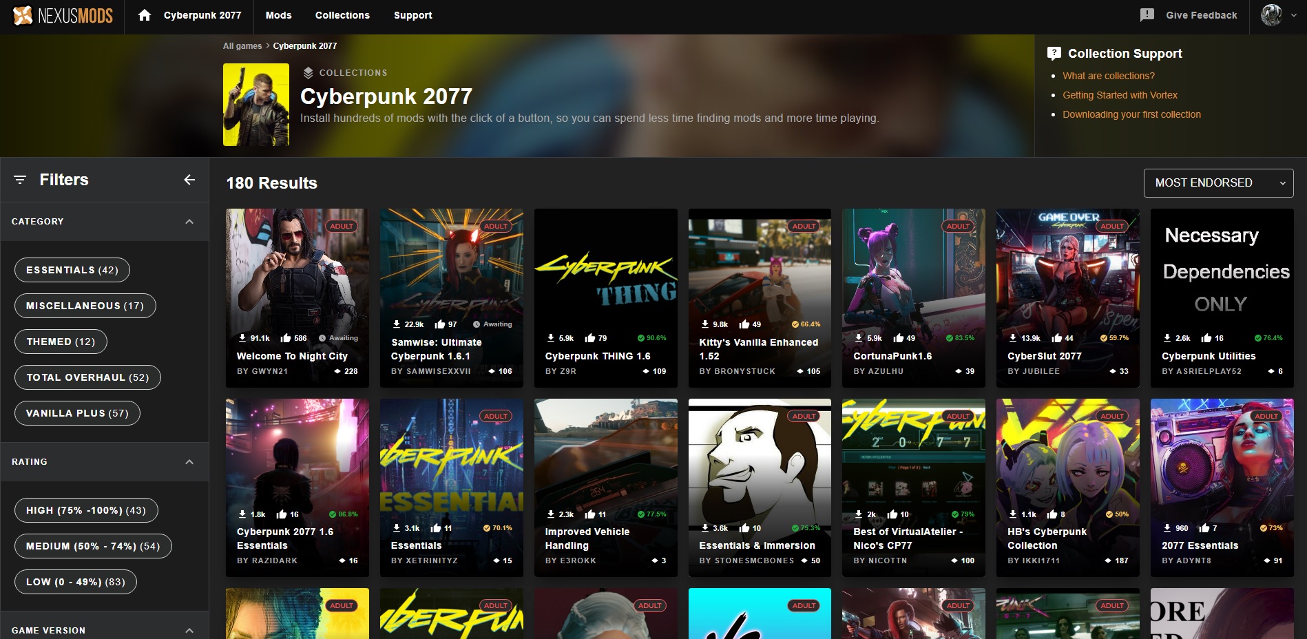This screenshot has width=1307, height=639.
Task: Toggle the Medium (50%-74%) rating filter
Action: point(93,546)
